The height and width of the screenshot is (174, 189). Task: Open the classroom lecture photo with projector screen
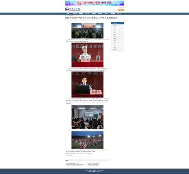(87, 117)
